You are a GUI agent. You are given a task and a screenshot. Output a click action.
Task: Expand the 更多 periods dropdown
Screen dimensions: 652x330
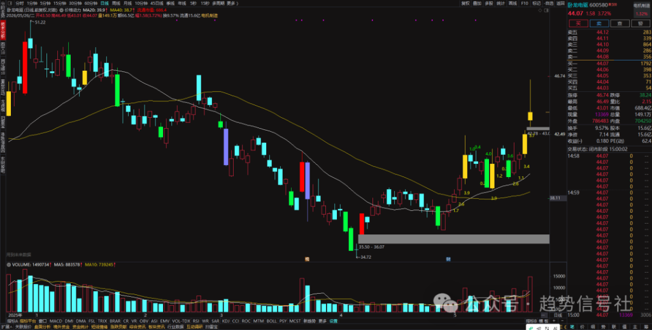(x=232, y=3)
